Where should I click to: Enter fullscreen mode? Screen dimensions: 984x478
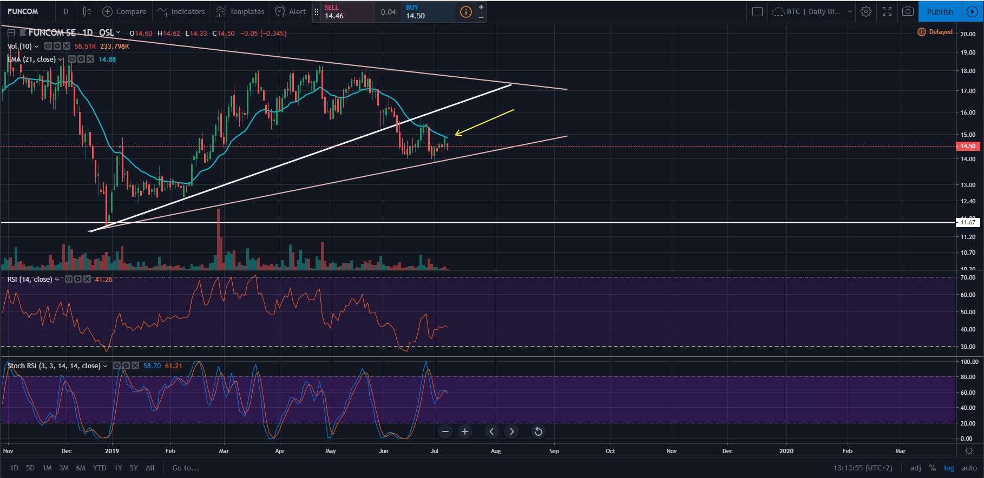coord(887,11)
